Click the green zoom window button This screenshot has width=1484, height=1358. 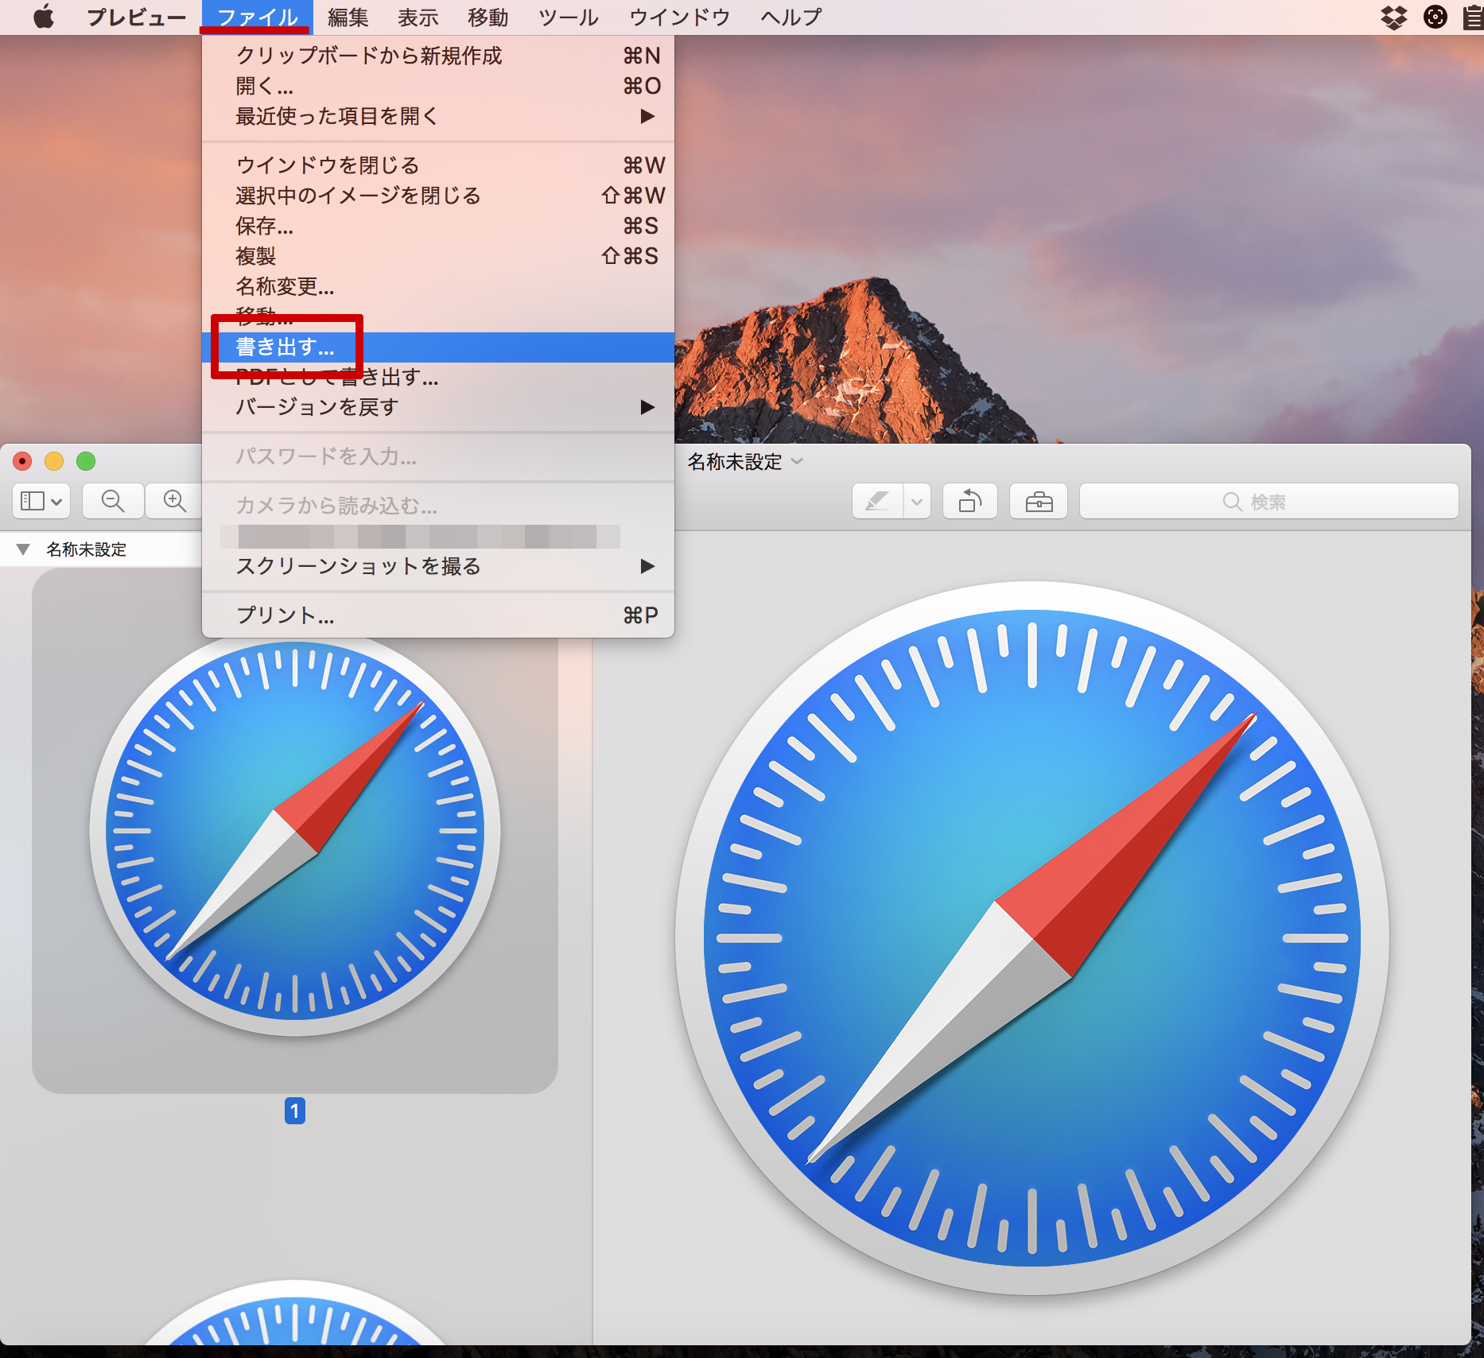[x=86, y=461]
